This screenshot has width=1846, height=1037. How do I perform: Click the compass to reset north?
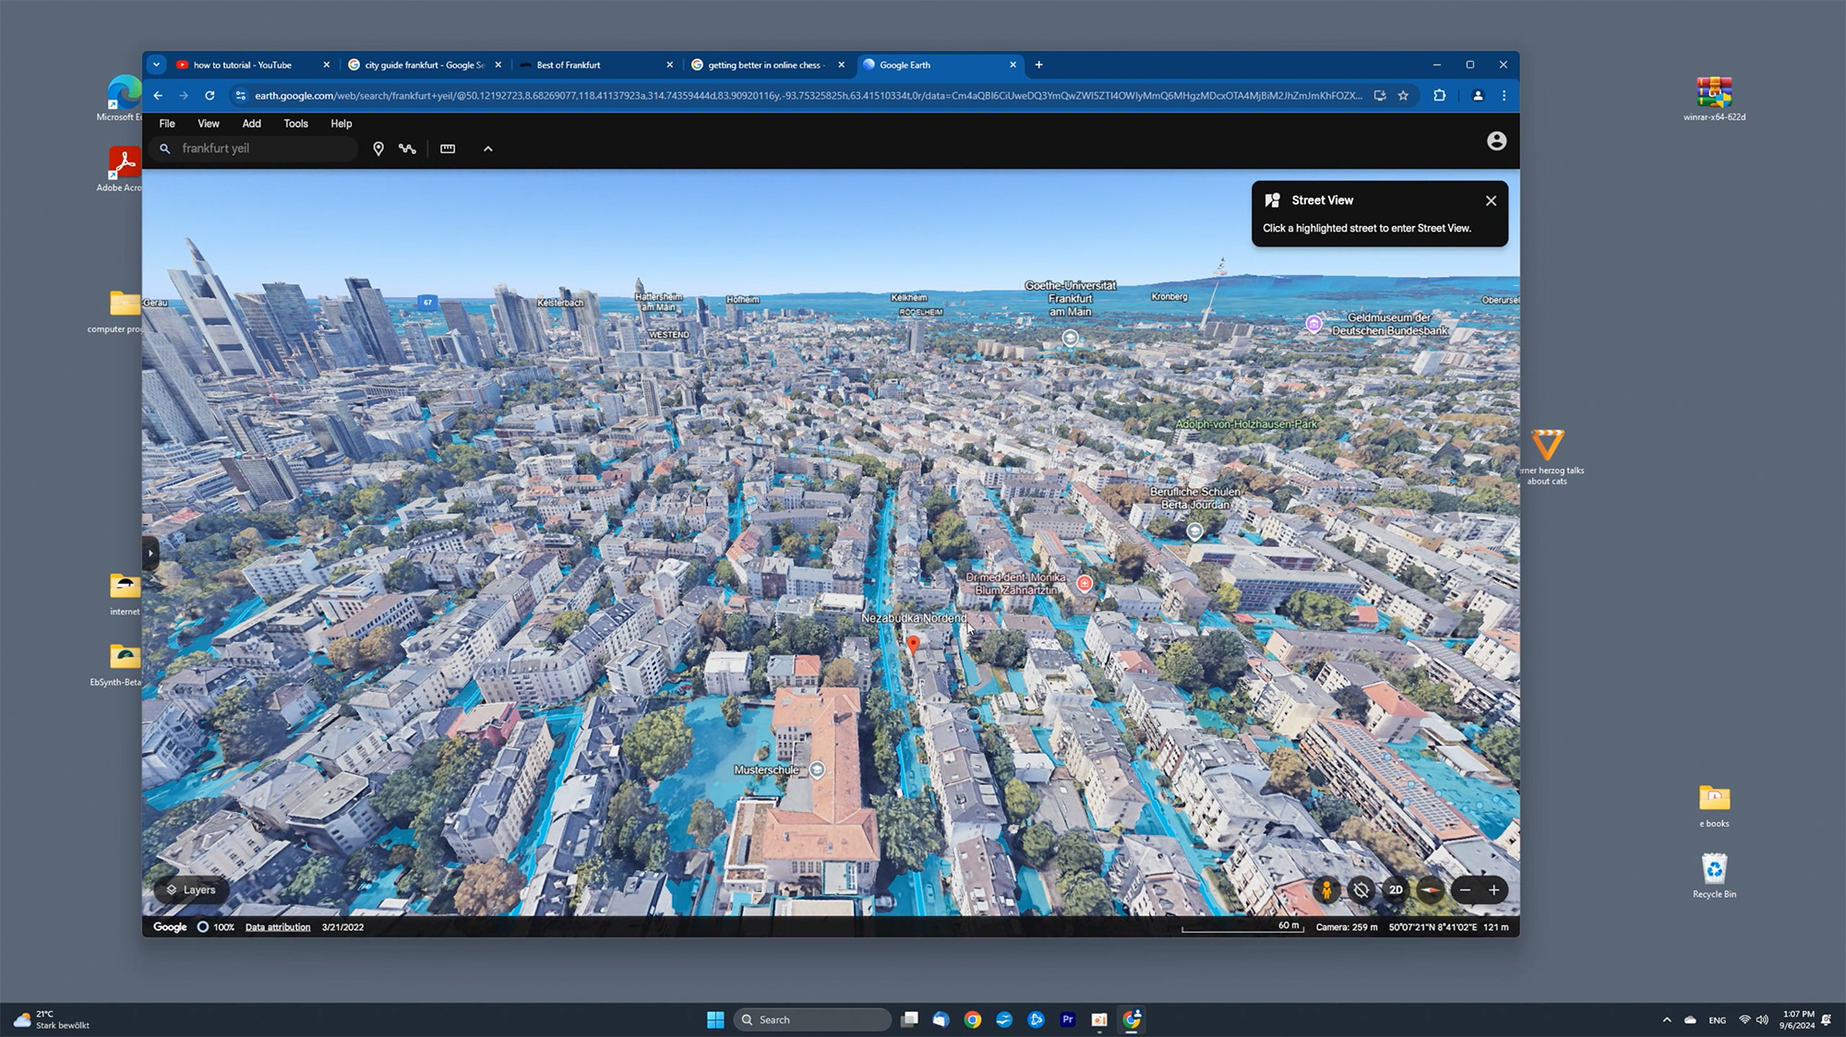point(1430,890)
